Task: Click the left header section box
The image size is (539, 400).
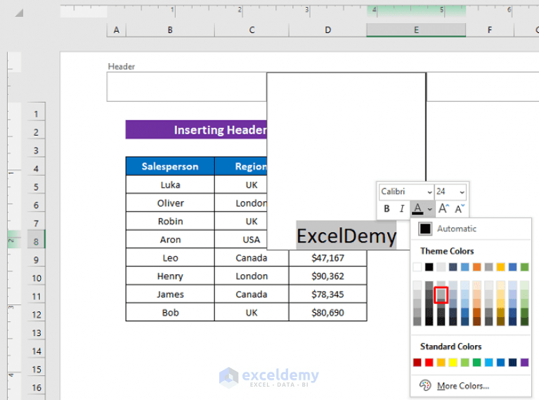Action: point(187,86)
